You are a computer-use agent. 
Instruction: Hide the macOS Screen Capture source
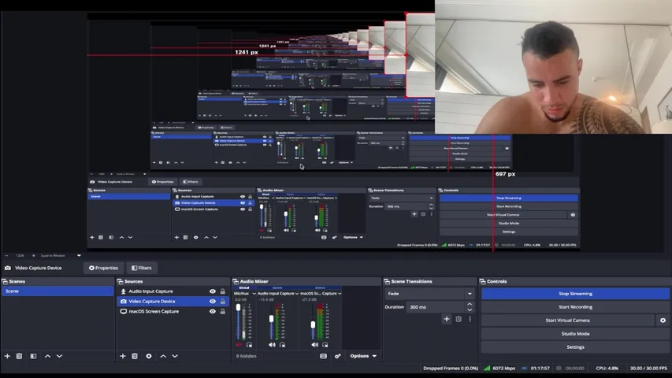pyautogui.click(x=213, y=312)
